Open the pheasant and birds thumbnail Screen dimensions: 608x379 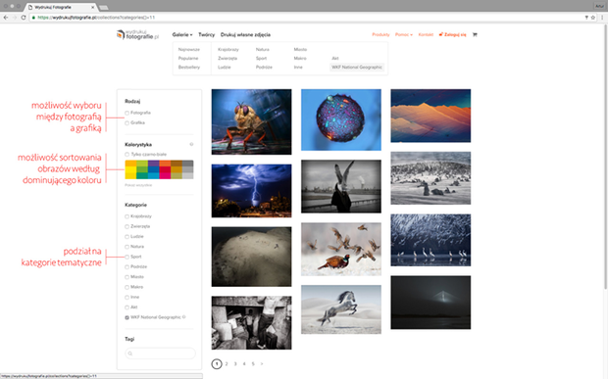point(341,249)
